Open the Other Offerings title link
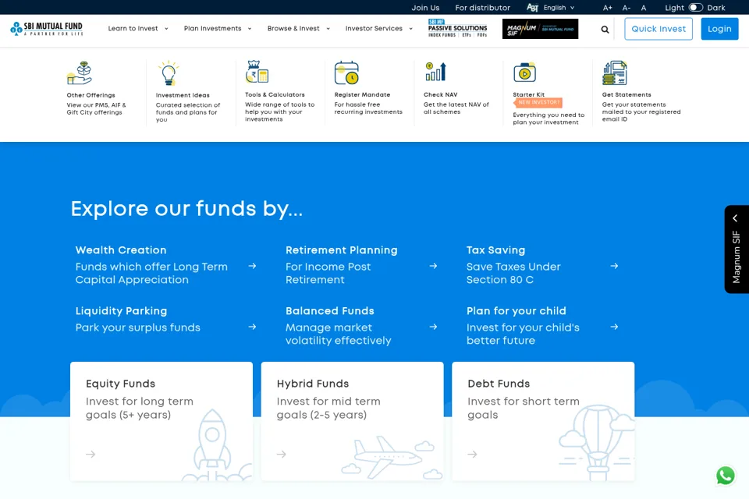The image size is (749, 499). [91, 95]
